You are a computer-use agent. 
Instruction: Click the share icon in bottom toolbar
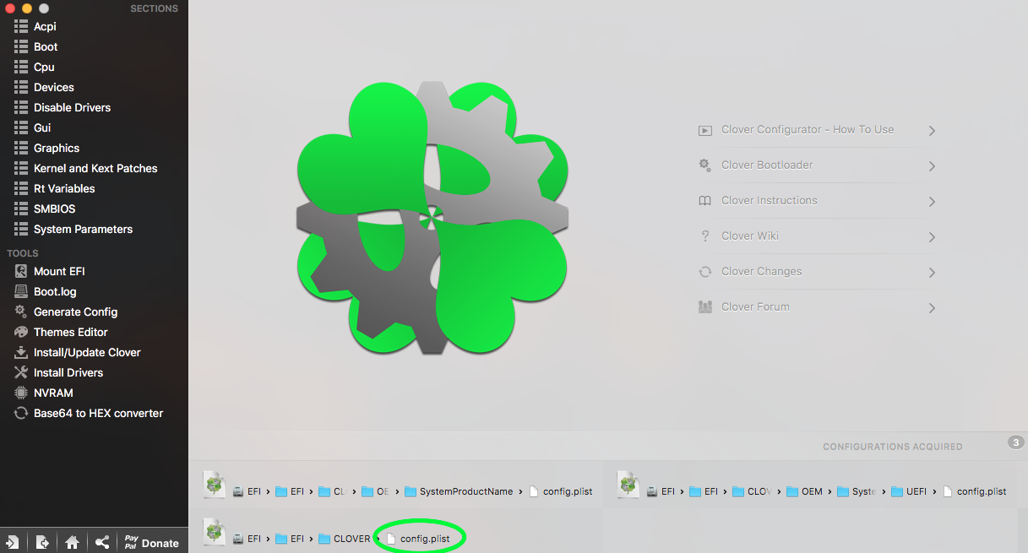pyautogui.click(x=101, y=542)
